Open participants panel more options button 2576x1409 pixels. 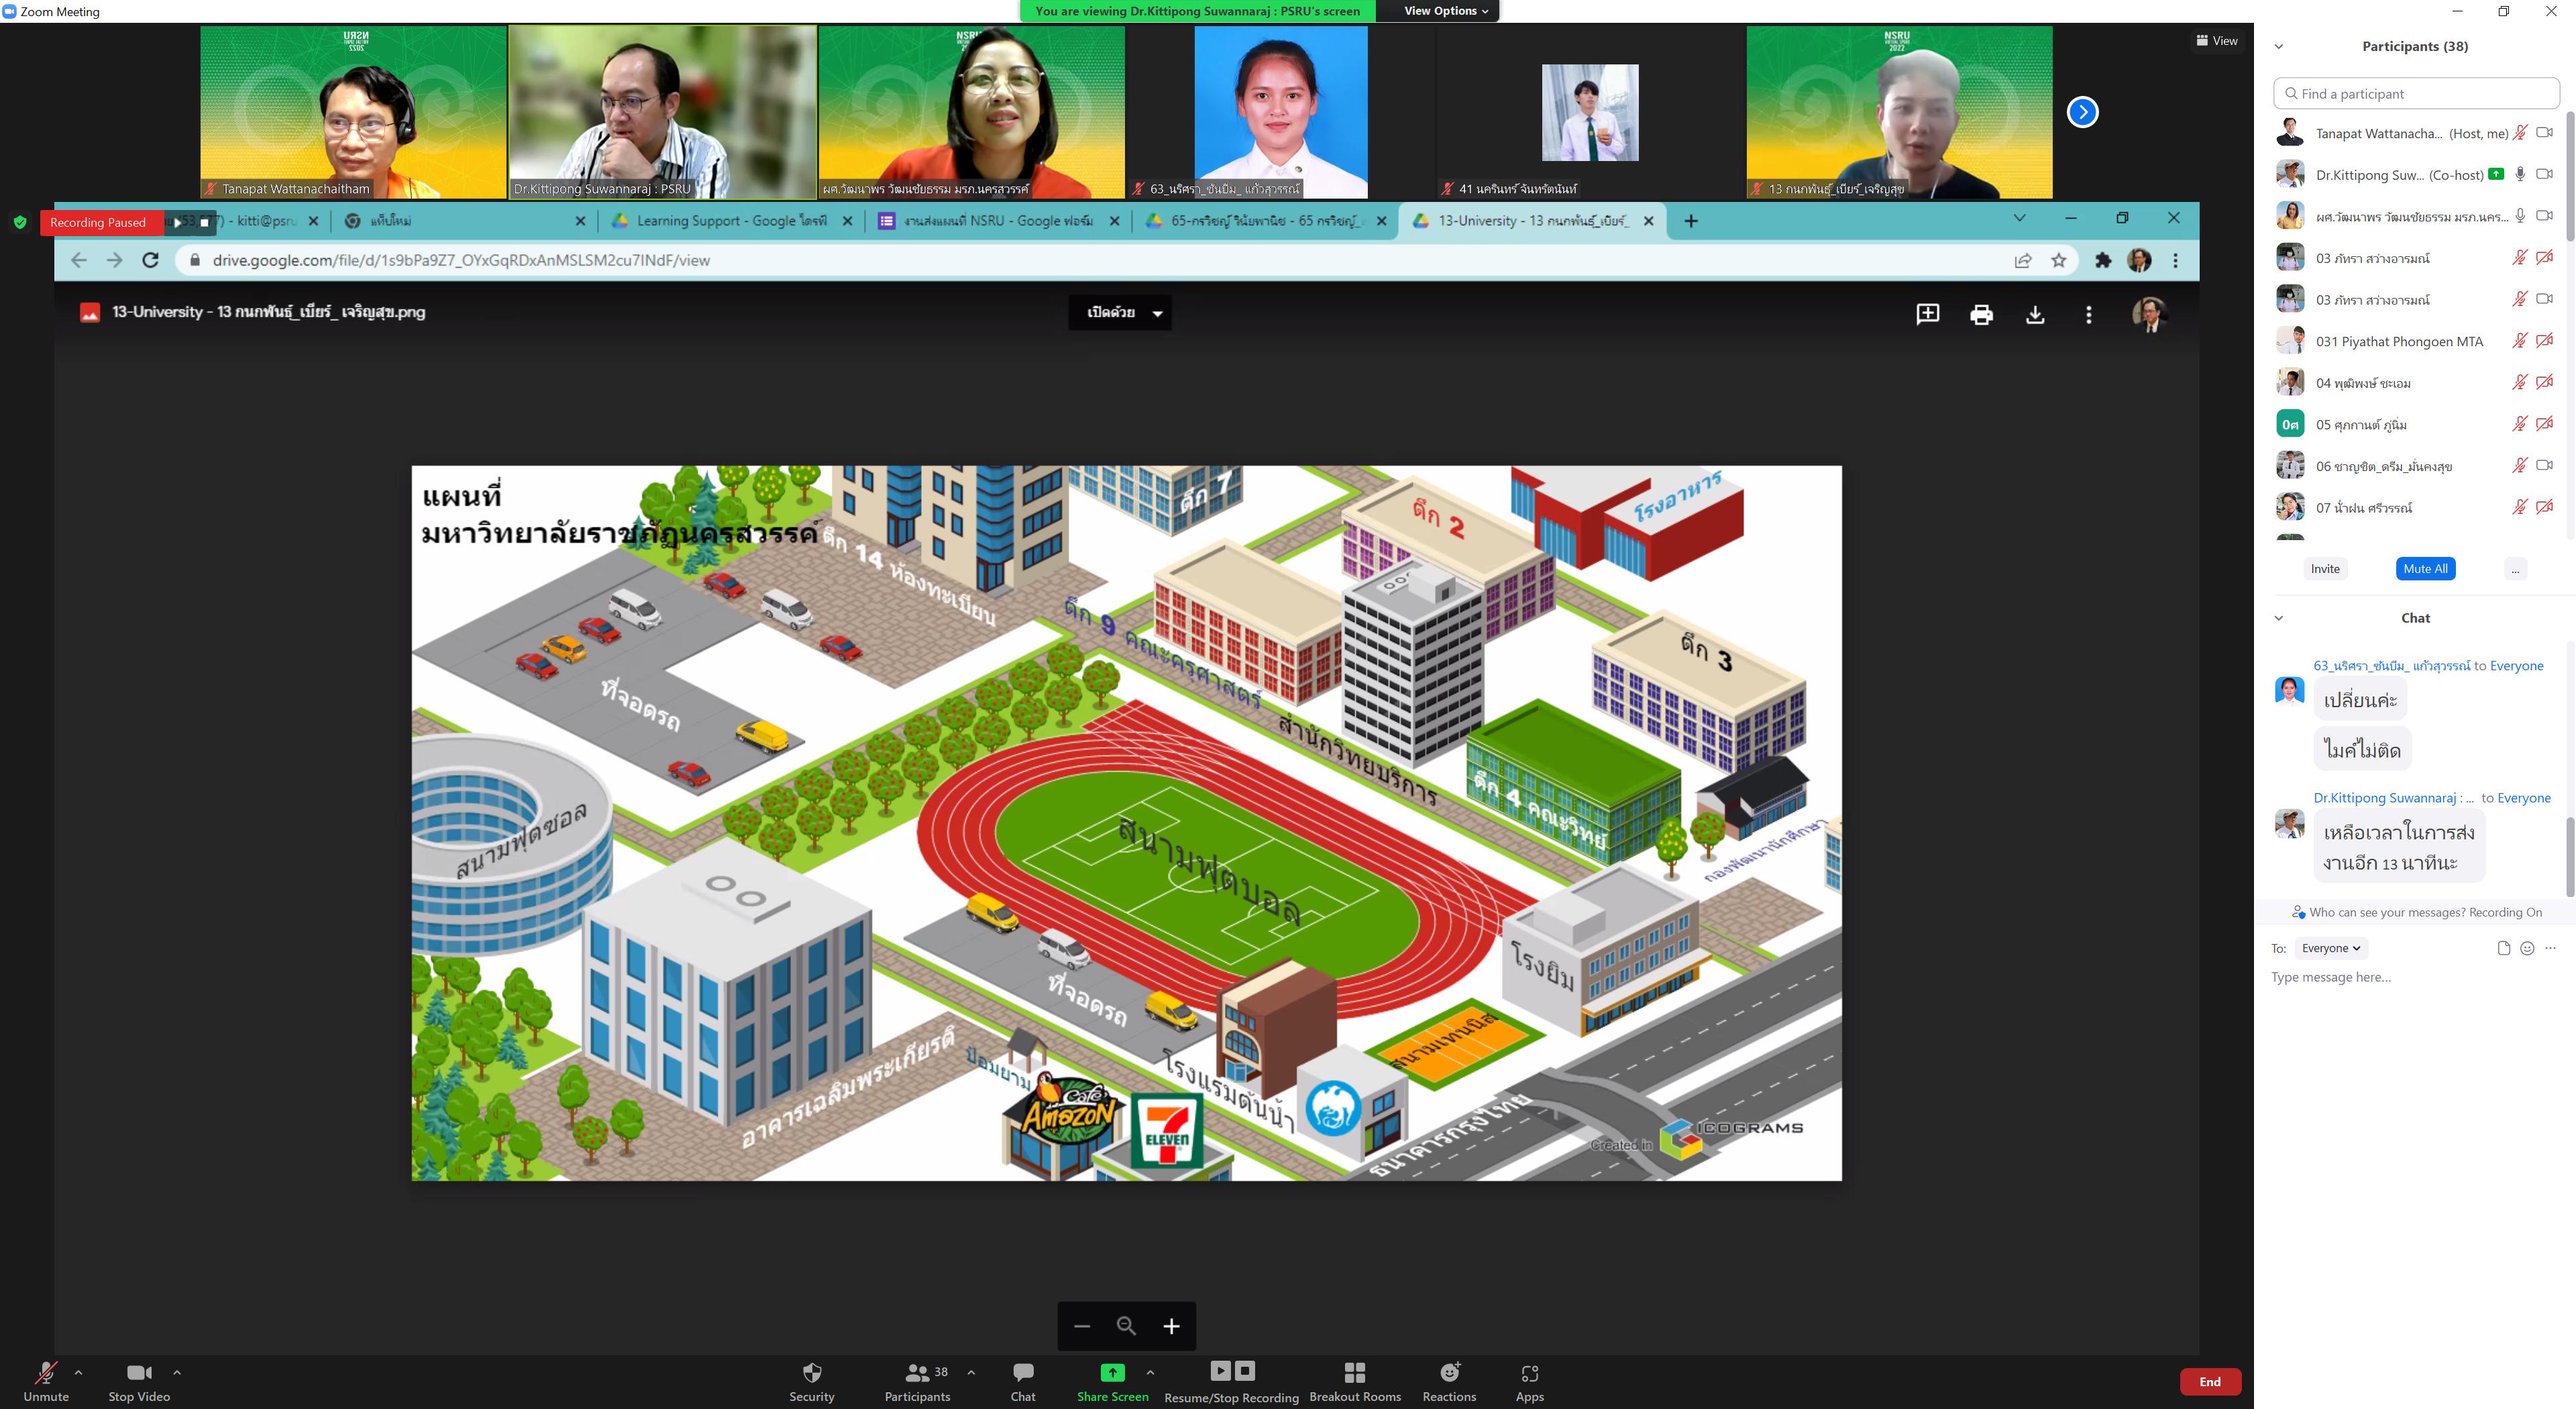click(2516, 569)
